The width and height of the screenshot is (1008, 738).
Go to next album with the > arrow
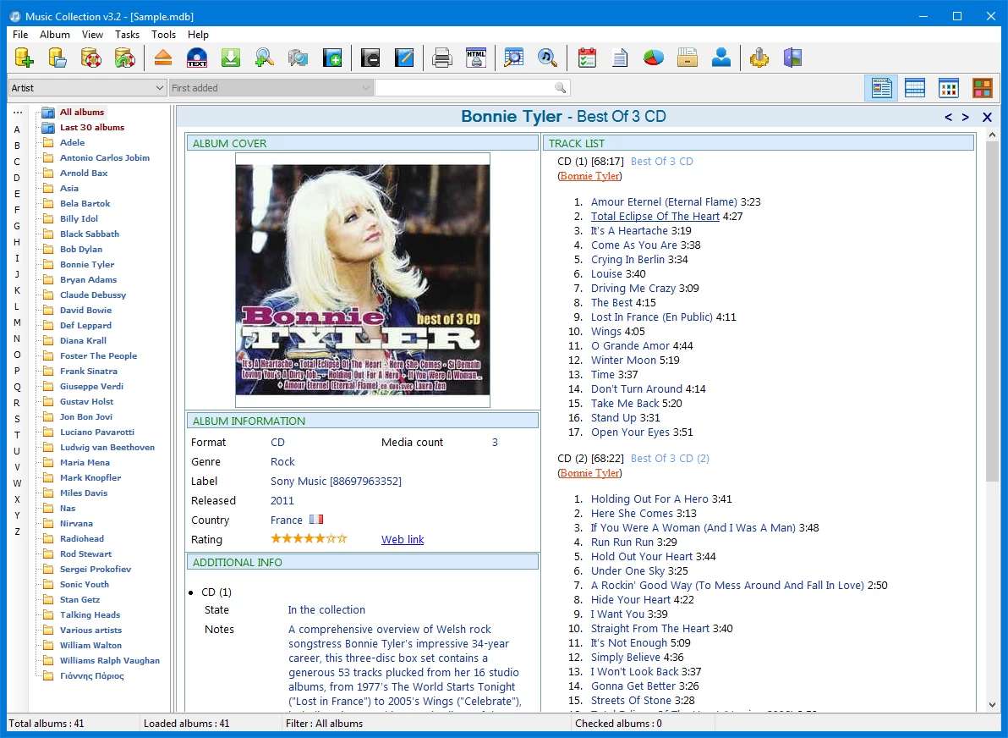pos(966,117)
